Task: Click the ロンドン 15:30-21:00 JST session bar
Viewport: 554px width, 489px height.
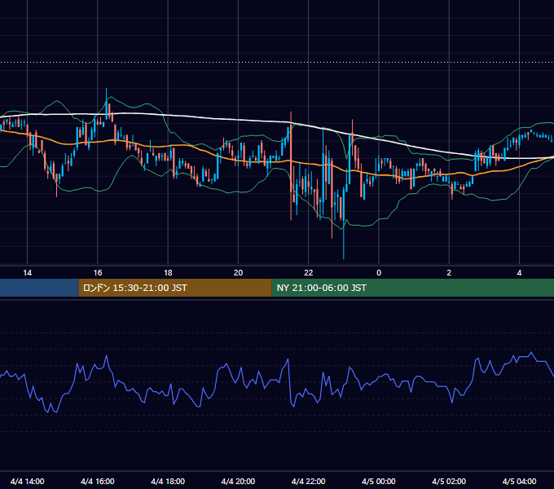Action: click(175, 288)
